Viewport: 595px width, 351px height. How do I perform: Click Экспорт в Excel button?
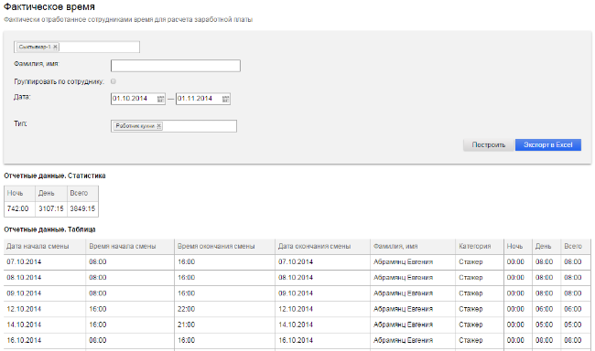point(548,144)
